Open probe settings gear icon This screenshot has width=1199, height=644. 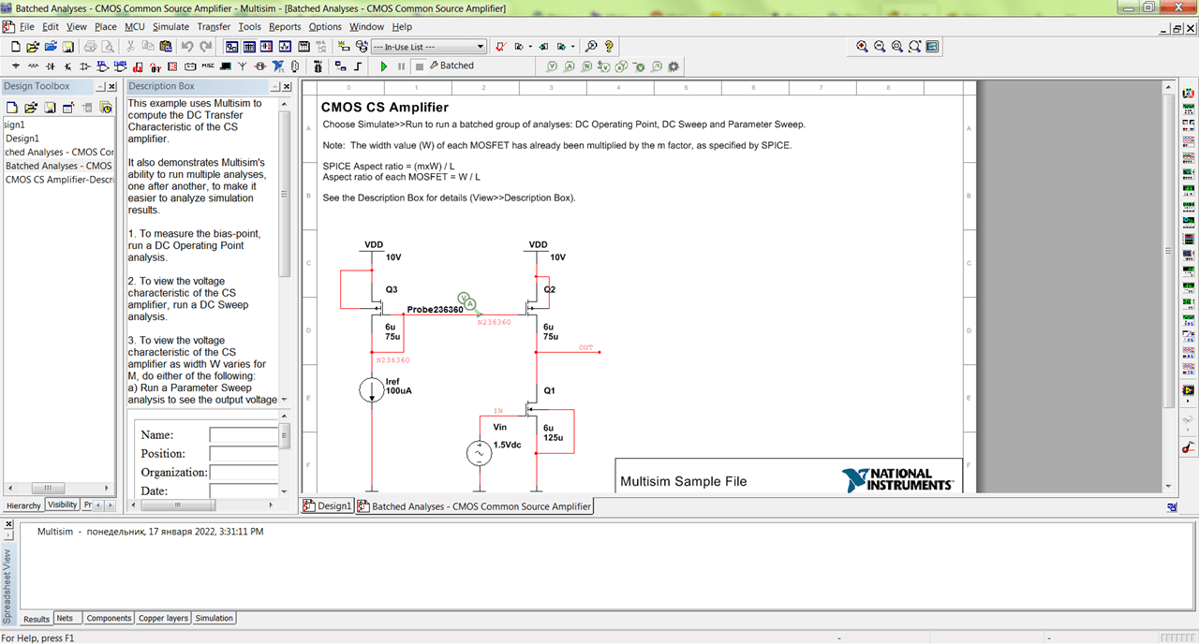[x=674, y=66]
